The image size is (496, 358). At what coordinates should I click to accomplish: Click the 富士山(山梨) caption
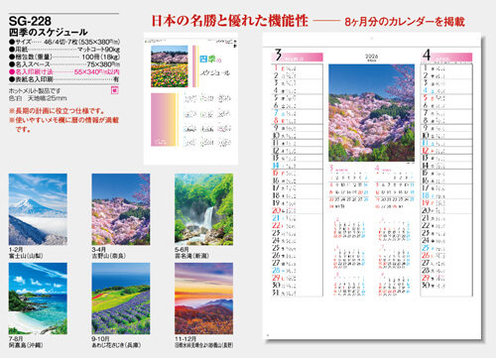[x=26, y=256]
